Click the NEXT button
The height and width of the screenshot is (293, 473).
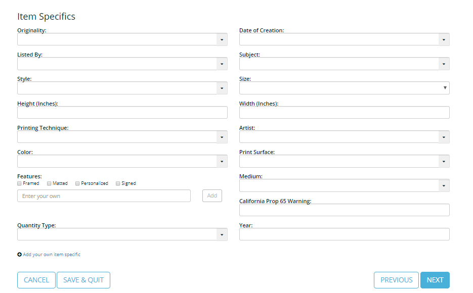pos(435,280)
